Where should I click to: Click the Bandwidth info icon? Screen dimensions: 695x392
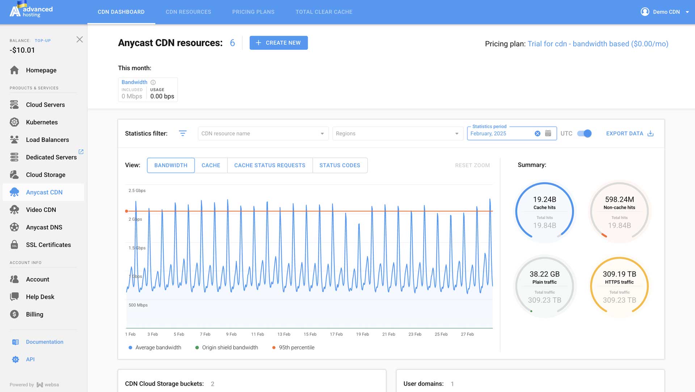153,82
